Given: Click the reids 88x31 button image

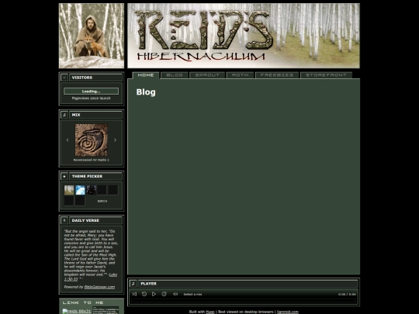Looking at the screenshot, I should point(77,312).
